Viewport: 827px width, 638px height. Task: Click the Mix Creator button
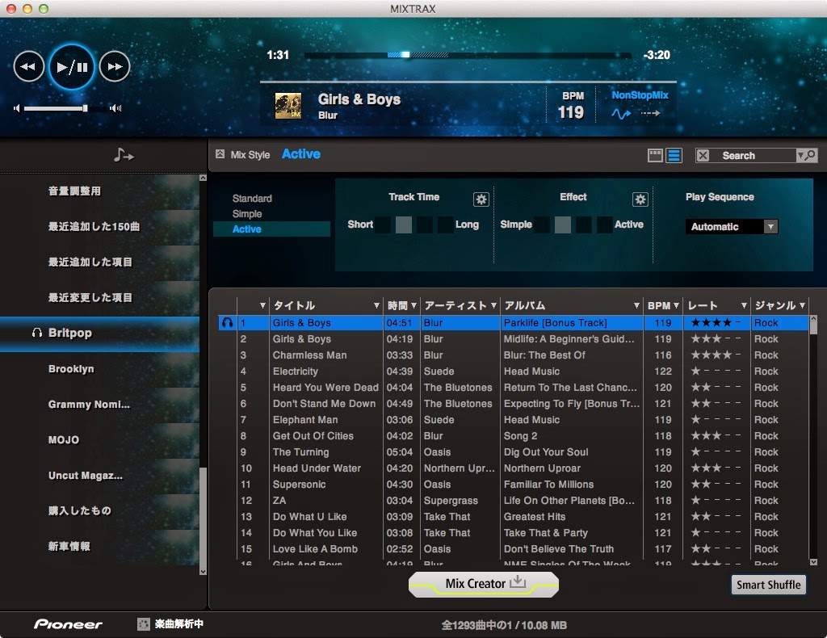(484, 584)
